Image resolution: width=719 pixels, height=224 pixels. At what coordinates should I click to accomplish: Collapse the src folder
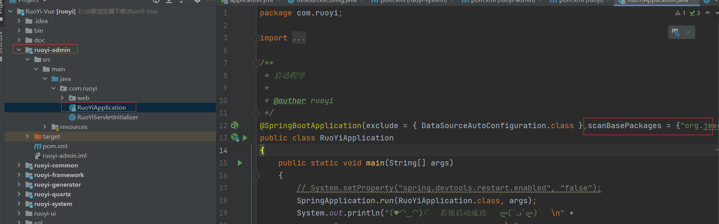coord(28,60)
